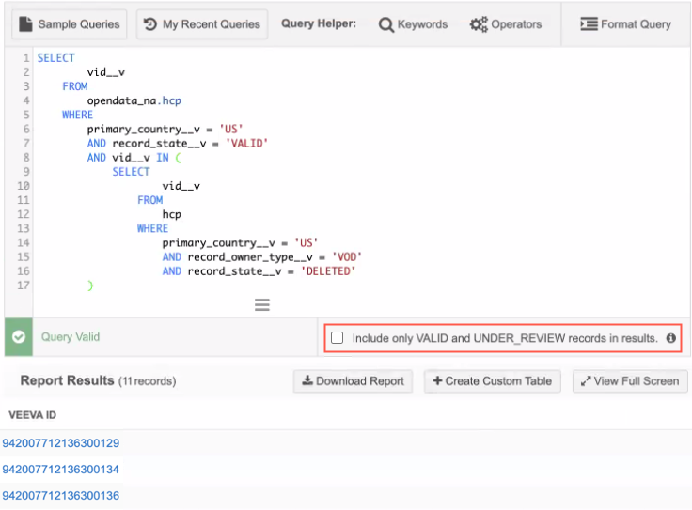The height and width of the screenshot is (510, 692).
Task: Open Veeva ID 942007712136300134
Action: 61,470
